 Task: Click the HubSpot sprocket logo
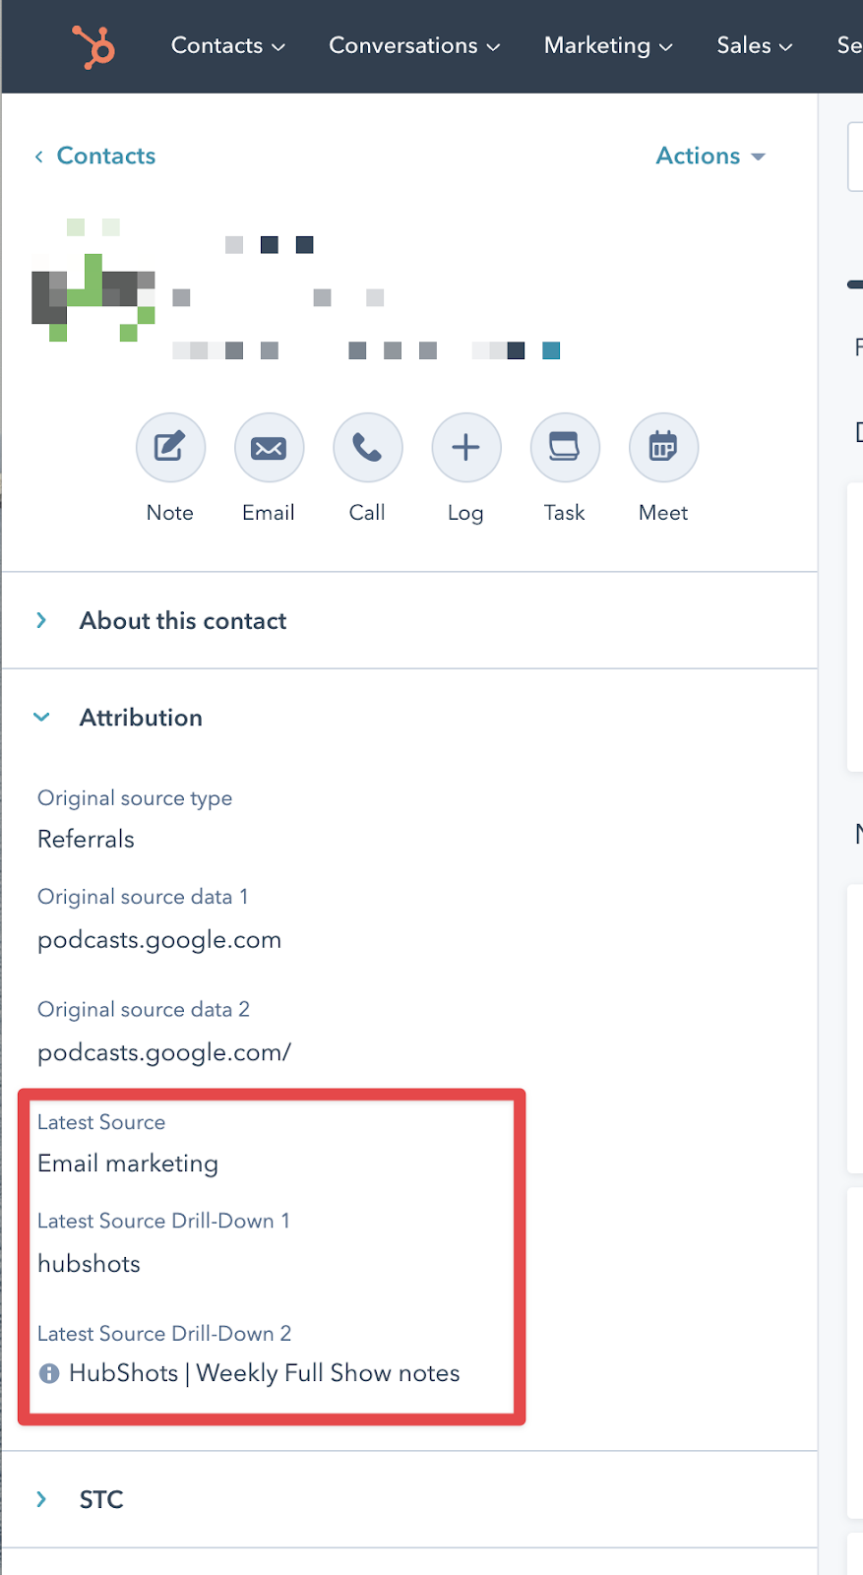(x=93, y=46)
